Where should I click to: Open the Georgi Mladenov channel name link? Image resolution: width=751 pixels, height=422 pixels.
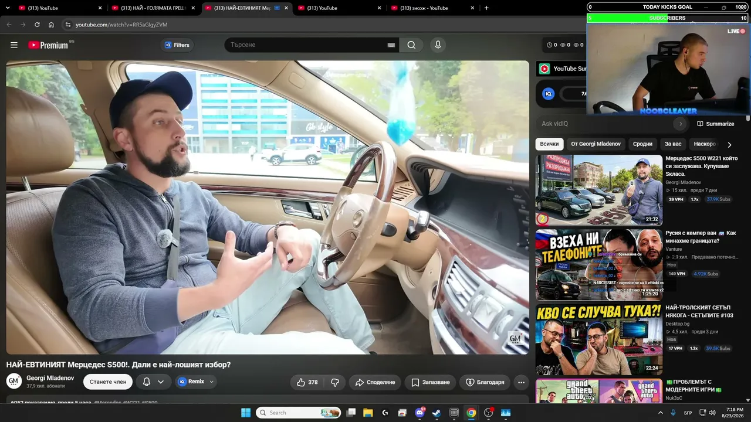(50, 378)
